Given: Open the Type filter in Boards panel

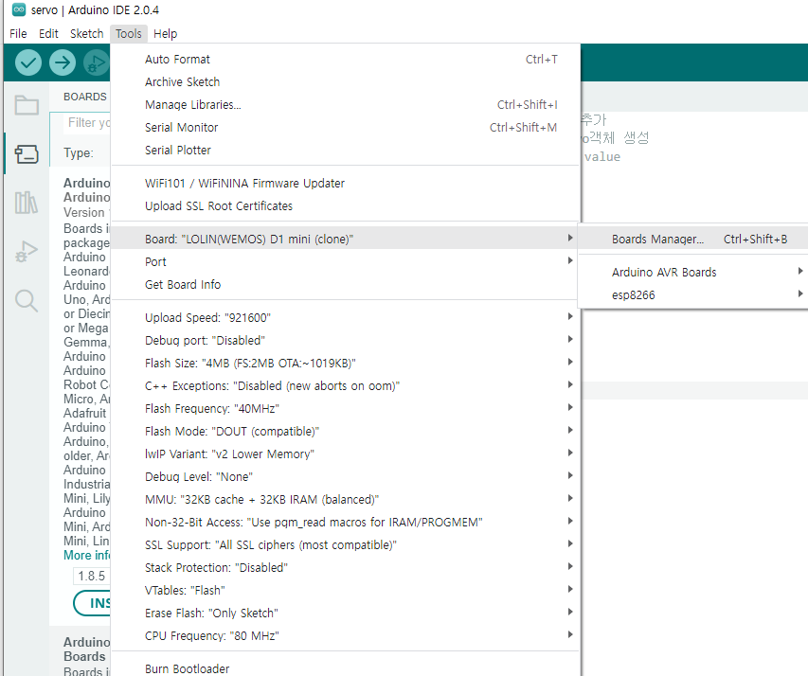Looking at the screenshot, I should point(79,153).
